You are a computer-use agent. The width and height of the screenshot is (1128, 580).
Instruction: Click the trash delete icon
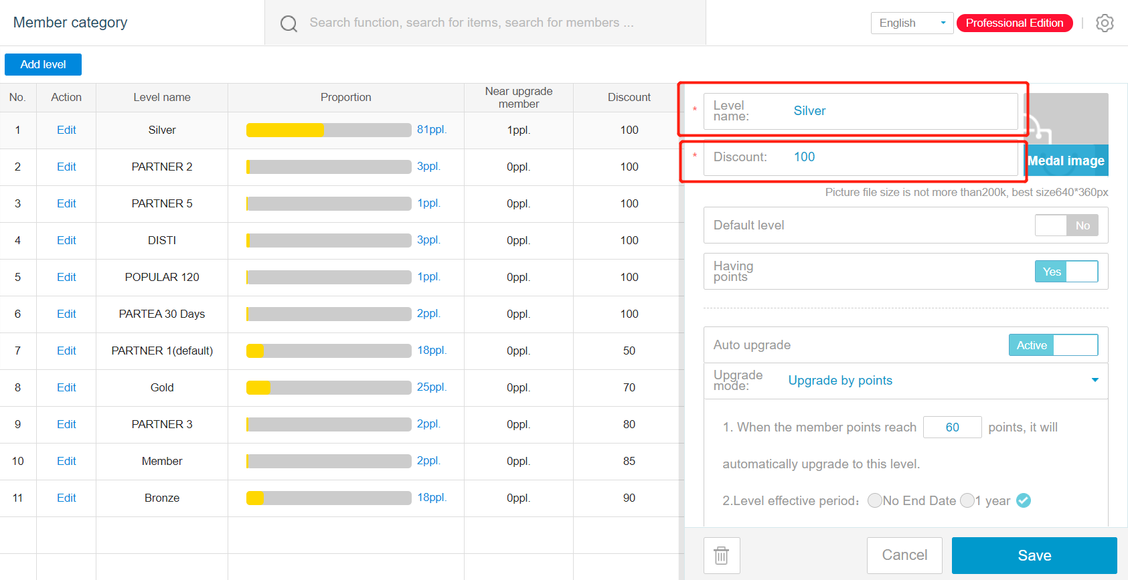[722, 555]
